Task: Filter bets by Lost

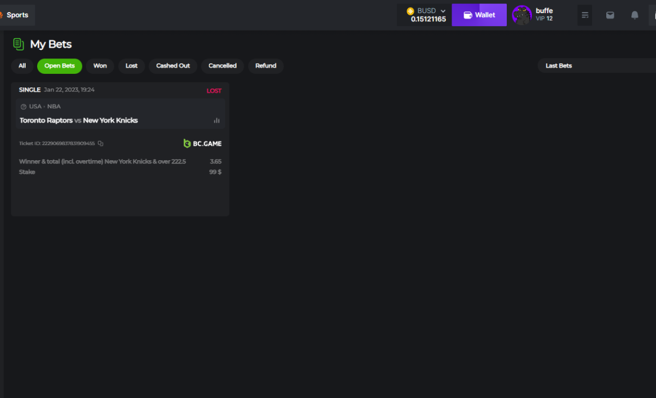Action: [x=131, y=66]
